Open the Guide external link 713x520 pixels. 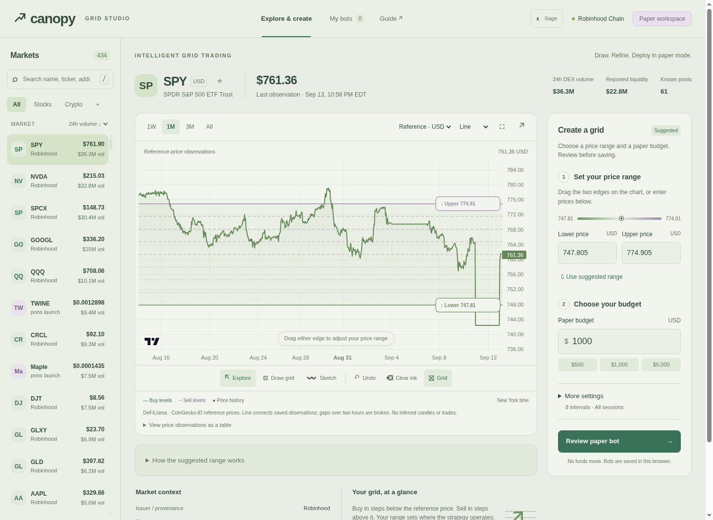391,19
